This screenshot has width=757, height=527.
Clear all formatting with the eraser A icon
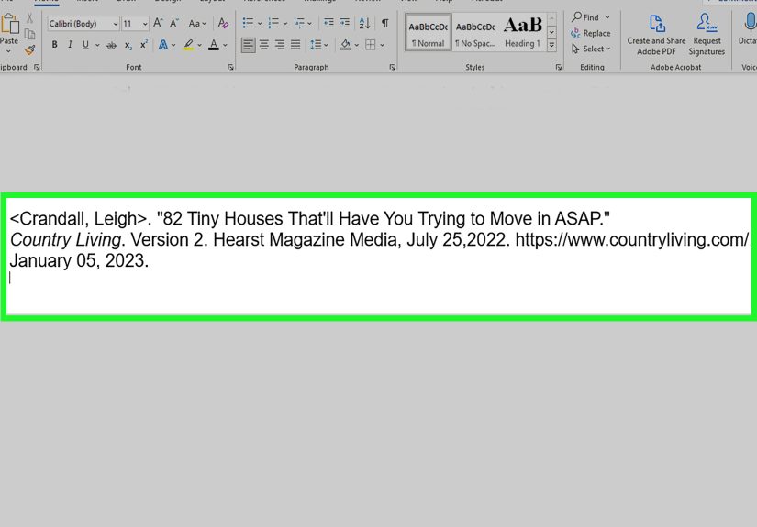tap(223, 23)
